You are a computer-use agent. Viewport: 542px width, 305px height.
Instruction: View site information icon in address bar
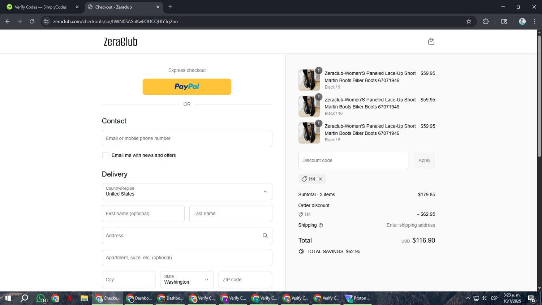point(46,21)
